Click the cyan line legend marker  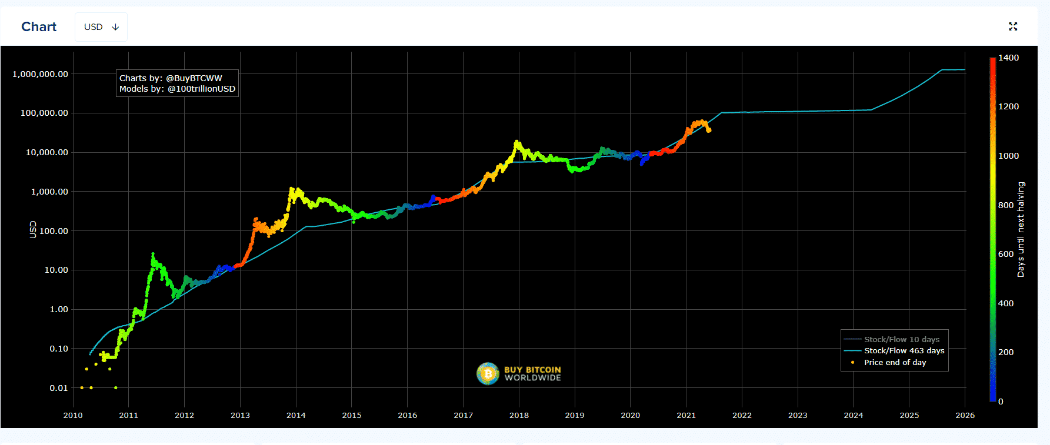852,350
